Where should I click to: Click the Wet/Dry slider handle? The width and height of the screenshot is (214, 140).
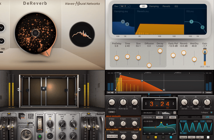click(x=194, y=59)
